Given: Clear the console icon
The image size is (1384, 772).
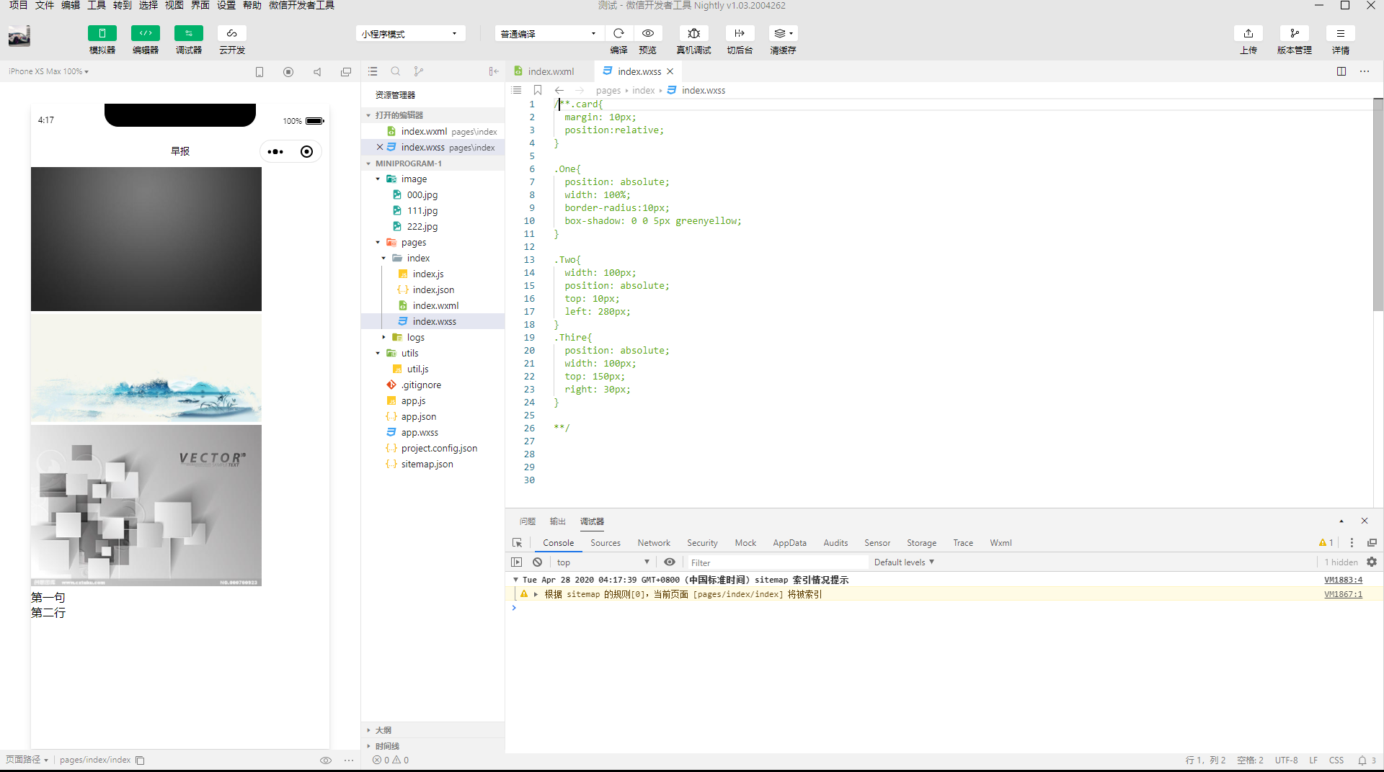Looking at the screenshot, I should (537, 562).
